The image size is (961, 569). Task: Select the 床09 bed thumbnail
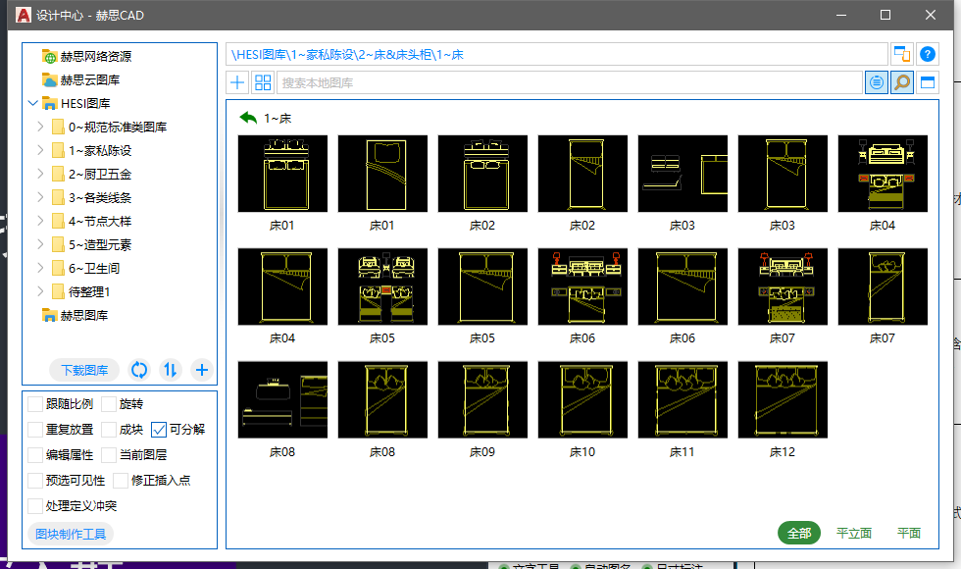[482, 400]
